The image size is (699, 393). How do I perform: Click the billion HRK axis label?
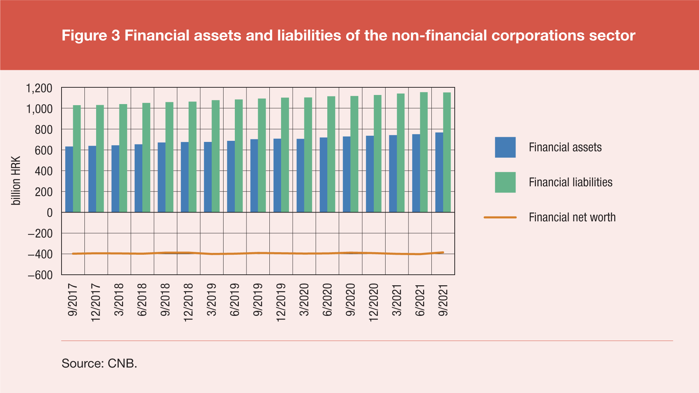[x=16, y=181]
